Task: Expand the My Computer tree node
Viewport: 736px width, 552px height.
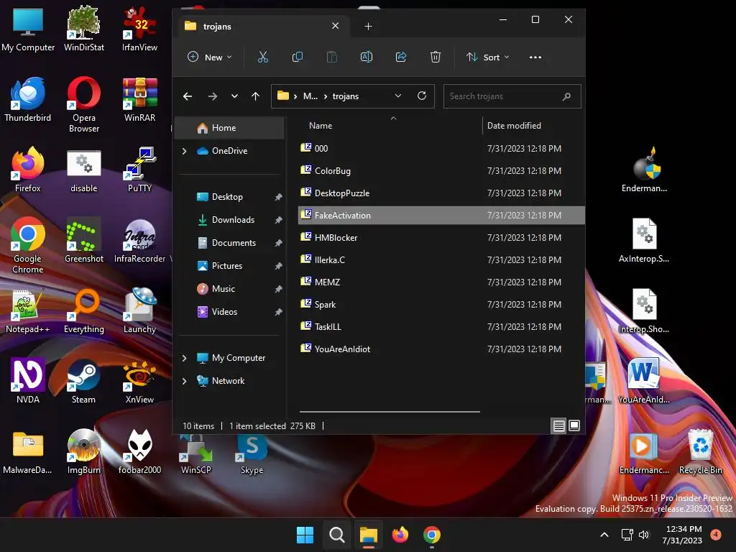Action: [x=185, y=358]
